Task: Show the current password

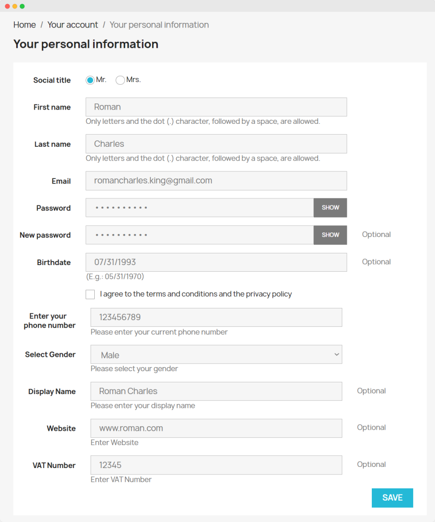Action: pyautogui.click(x=330, y=208)
